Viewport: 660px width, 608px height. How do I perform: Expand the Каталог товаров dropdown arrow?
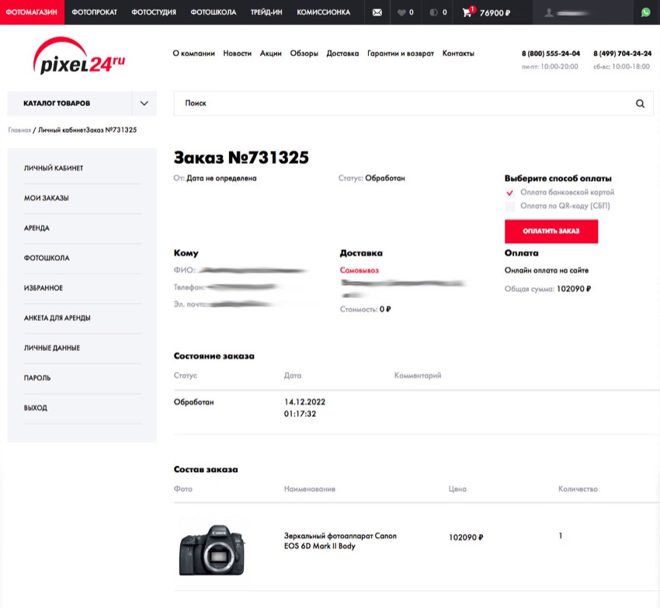[x=144, y=103]
